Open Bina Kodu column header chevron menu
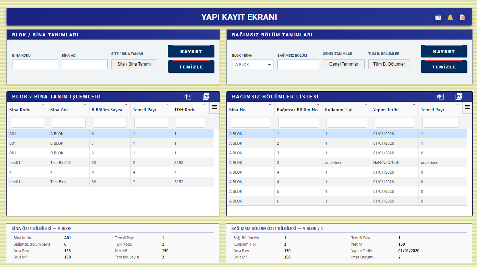 (43, 104)
